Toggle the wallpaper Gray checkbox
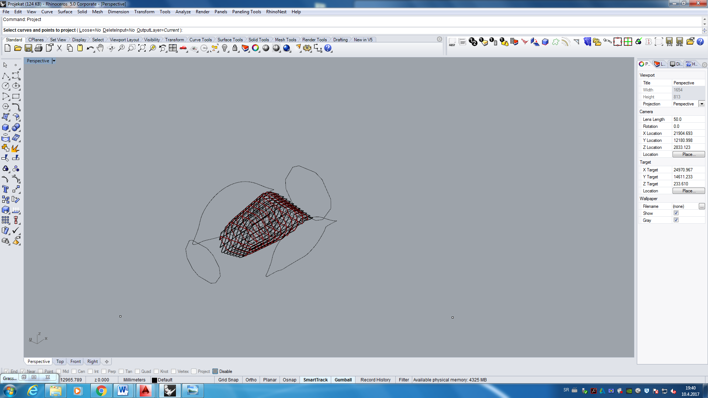The image size is (708, 398). (x=676, y=220)
